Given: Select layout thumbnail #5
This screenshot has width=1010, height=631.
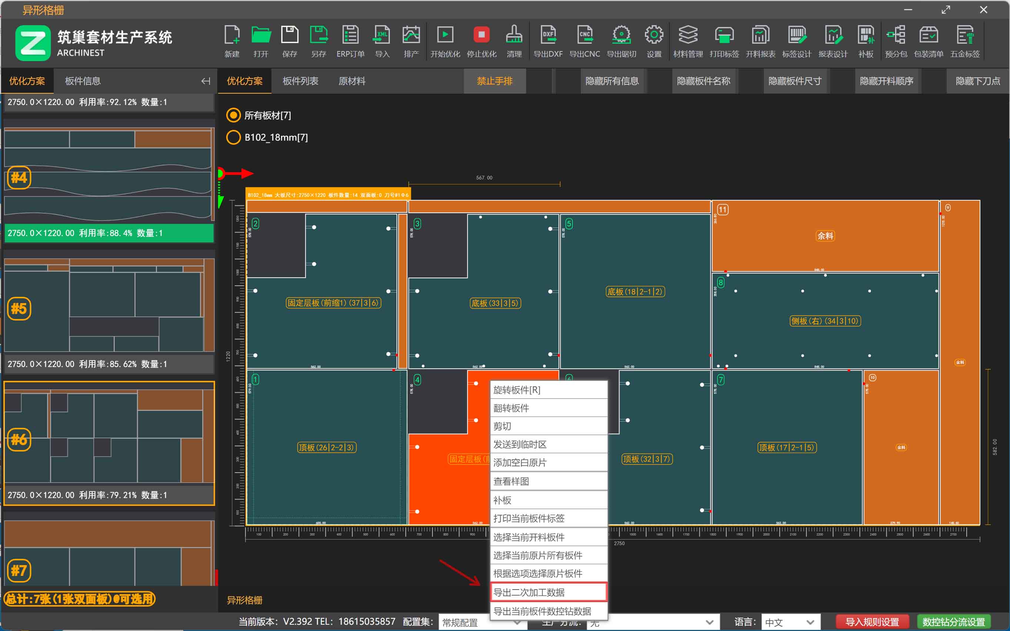Looking at the screenshot, I should click(x=108, y=305).
